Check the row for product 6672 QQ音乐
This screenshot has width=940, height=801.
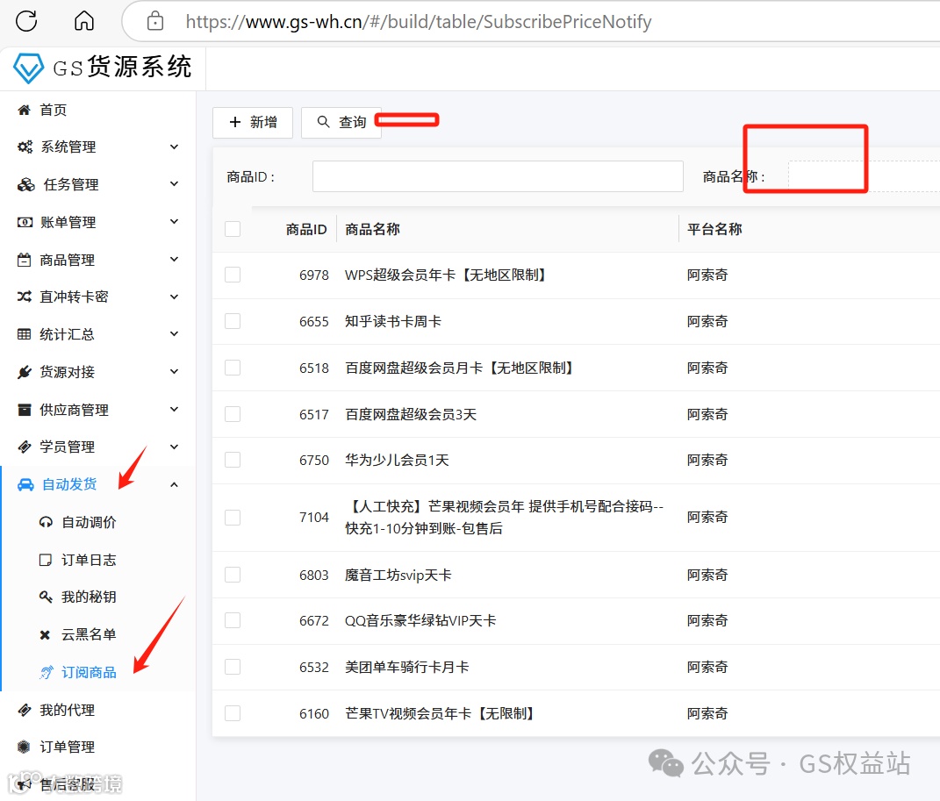coord(233,620)
